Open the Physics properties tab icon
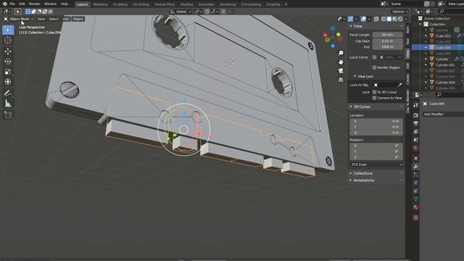Image resolution: width=464 pixels, height=261 pixels. click(x=415, y=183)
